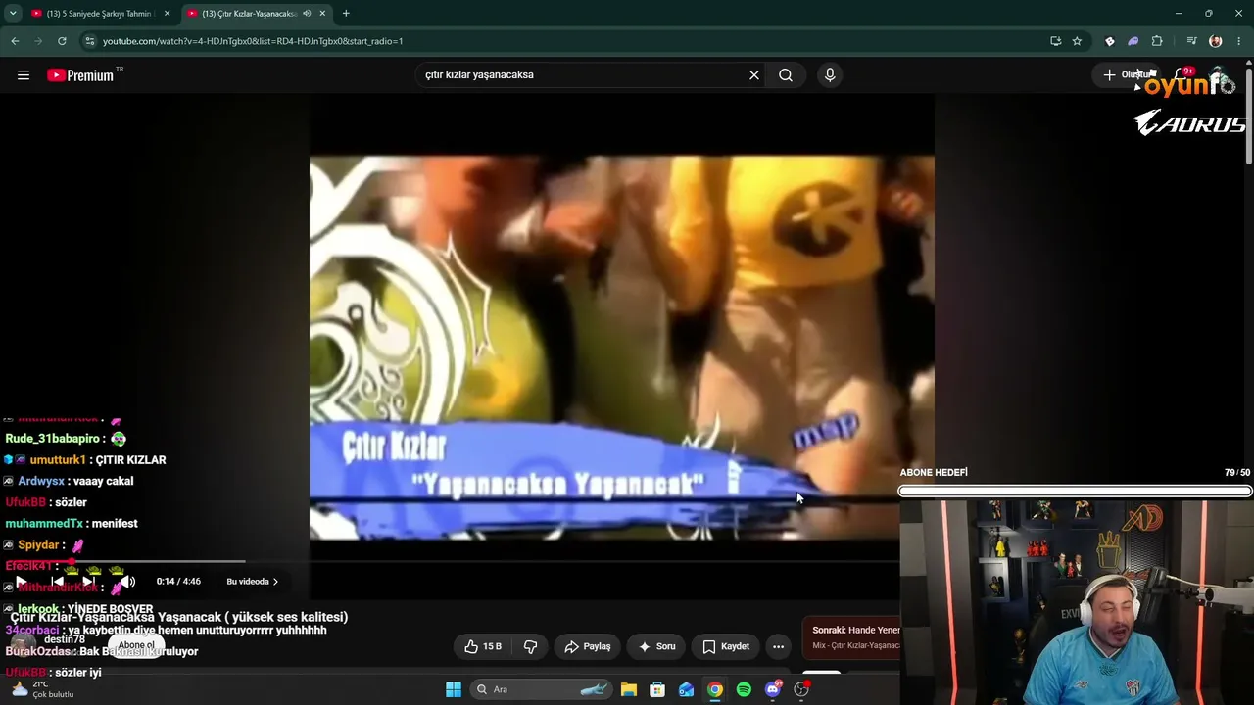
Task: Open the Chrome extensions puzzle icon
Action: click(x=1157, y=41)
